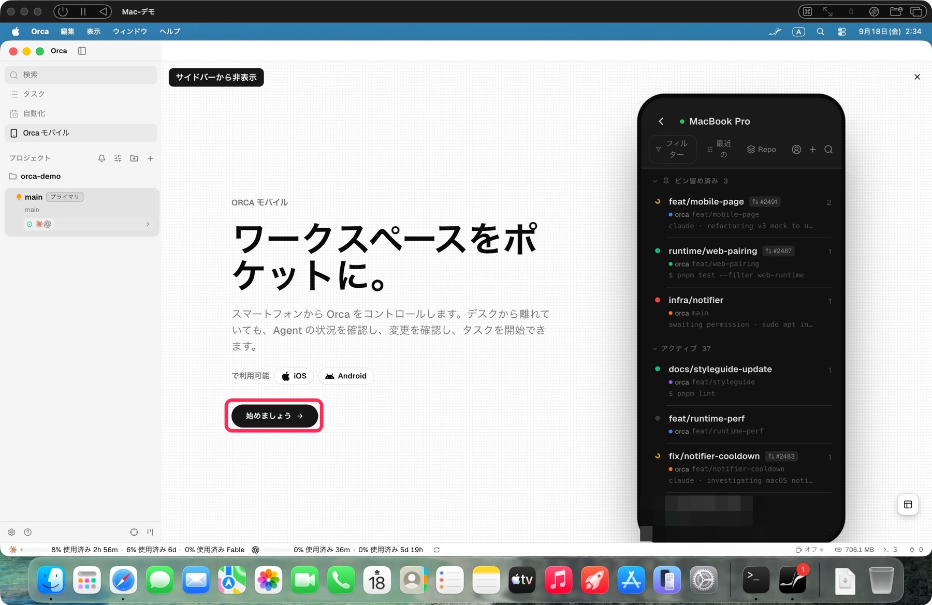Open the 編集 menu in the menu bar
This screenshot has height=605, width=932.
(x=67, y=32)
